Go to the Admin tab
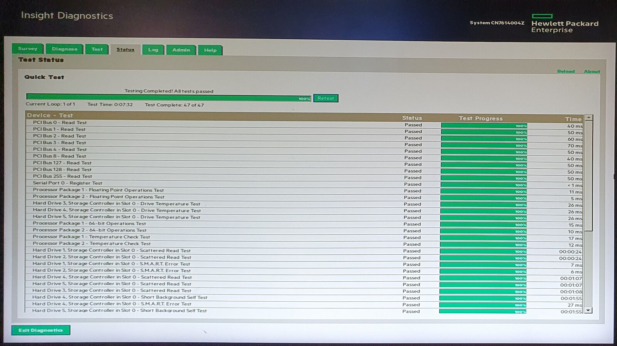This screenshot has width=617, height=346. (181, 50)
